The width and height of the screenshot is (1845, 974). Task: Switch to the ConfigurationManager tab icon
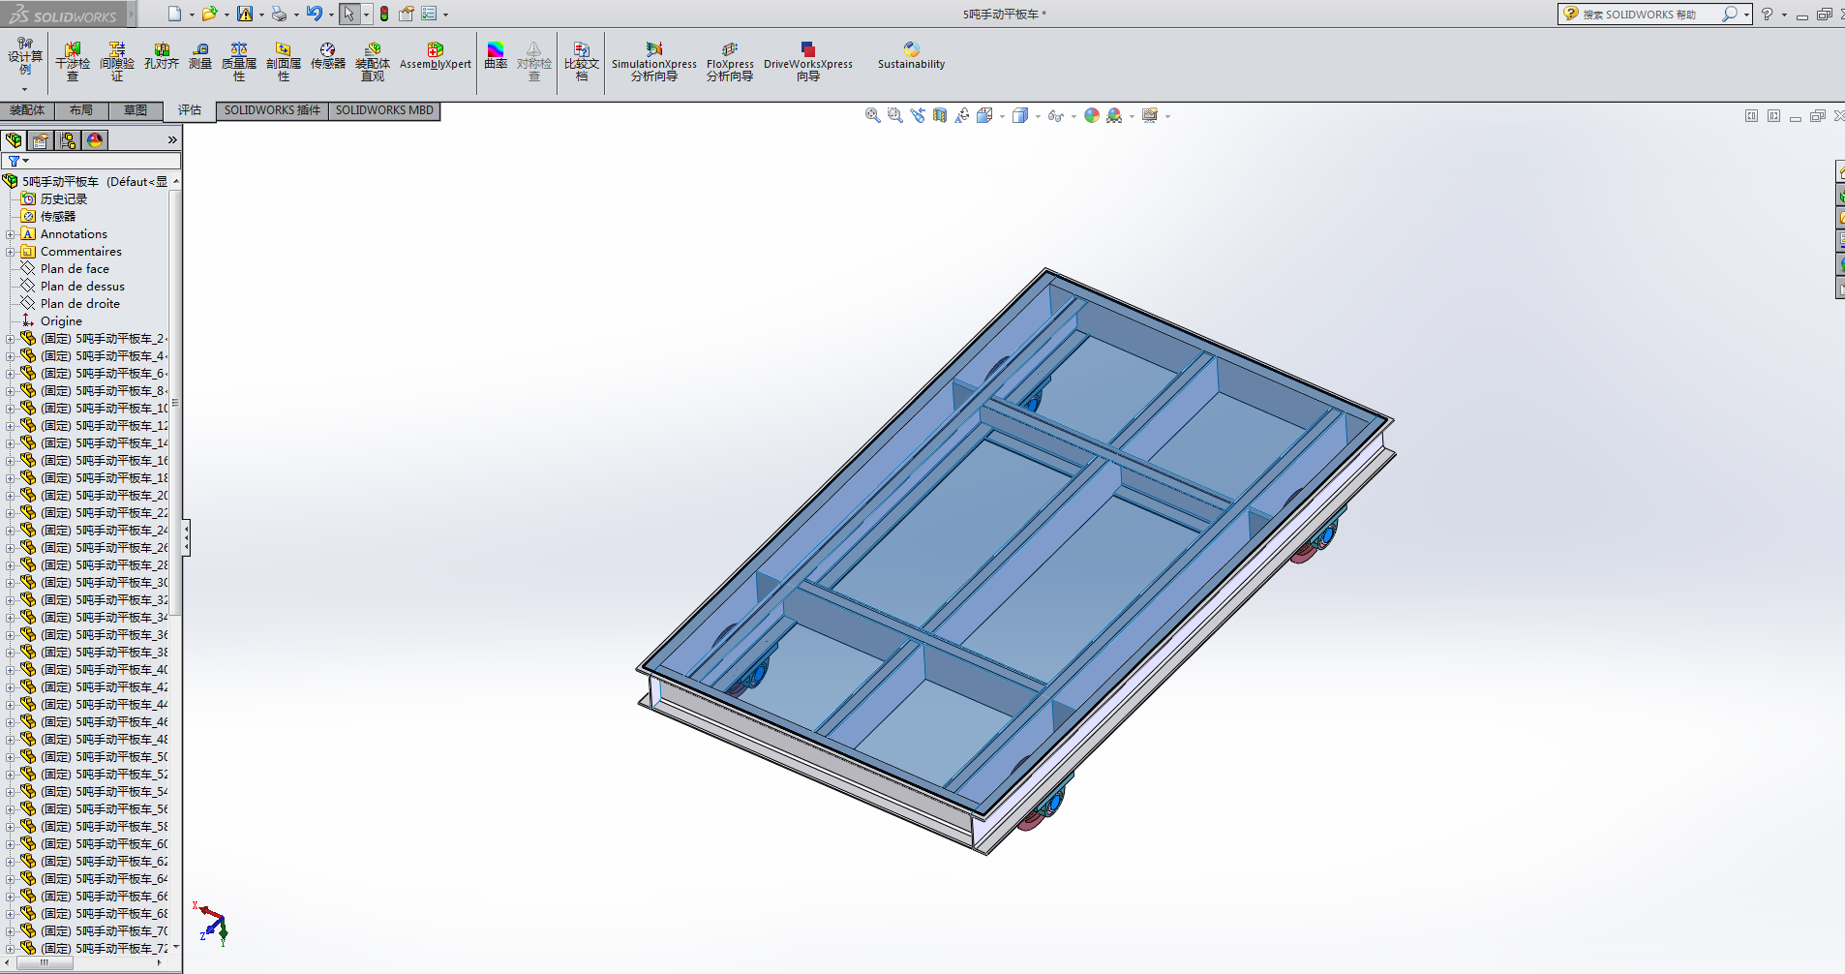[x=68, y=140]
